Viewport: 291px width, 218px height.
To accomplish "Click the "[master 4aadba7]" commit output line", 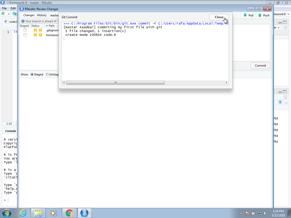I will 113,27.
